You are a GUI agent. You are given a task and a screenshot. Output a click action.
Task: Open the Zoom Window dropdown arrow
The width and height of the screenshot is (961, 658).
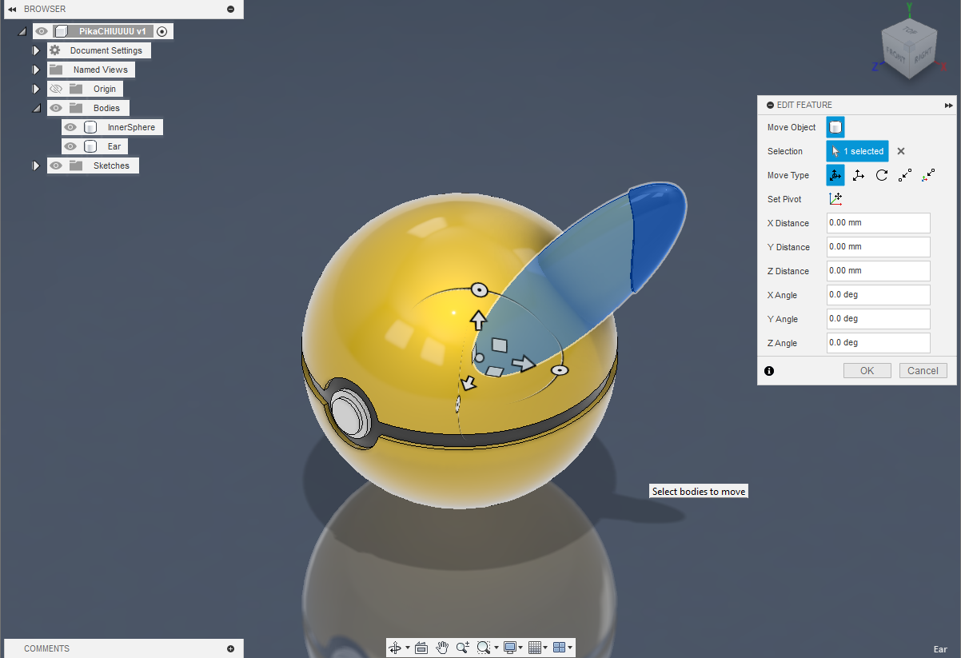click(496, 648)
